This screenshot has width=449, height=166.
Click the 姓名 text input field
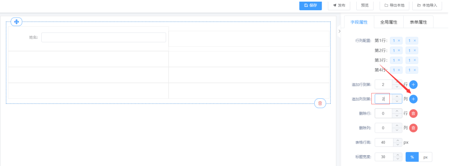point(104,37)
